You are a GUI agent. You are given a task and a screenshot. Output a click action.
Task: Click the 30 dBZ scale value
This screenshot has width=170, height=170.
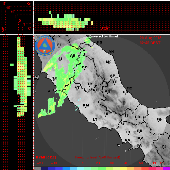coord(112,163)
